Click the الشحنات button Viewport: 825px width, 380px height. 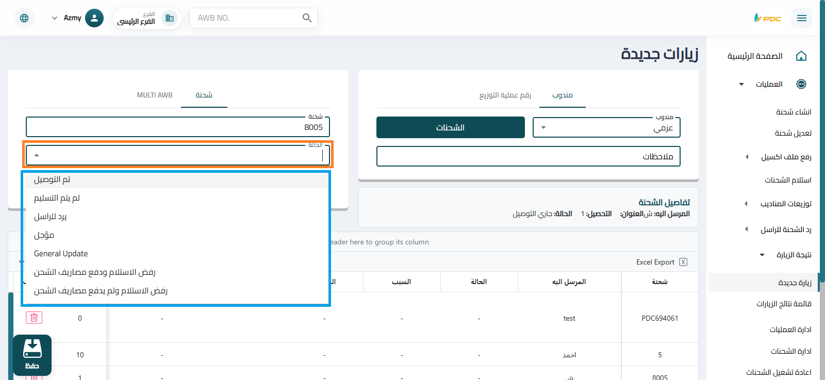point(450,127)
